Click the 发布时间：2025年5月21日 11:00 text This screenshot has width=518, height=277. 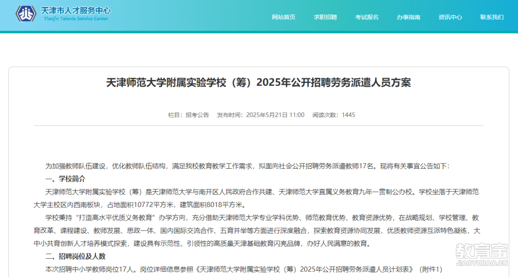tap(260, 115)
